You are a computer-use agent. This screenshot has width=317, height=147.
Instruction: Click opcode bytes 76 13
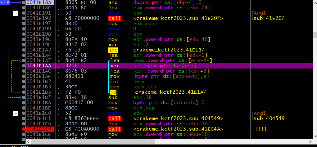click(x=73, y=50)
